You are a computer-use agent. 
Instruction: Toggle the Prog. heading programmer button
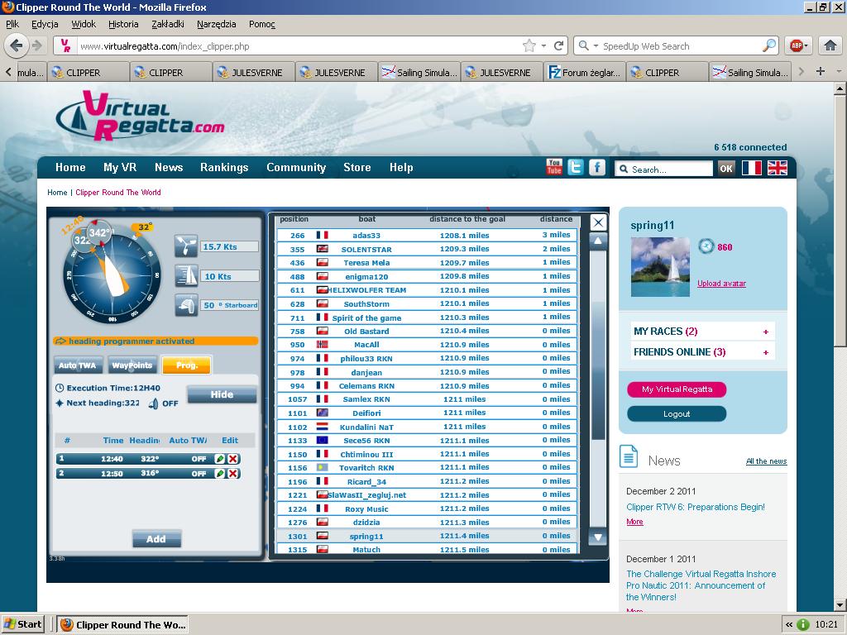coord(187,365)
